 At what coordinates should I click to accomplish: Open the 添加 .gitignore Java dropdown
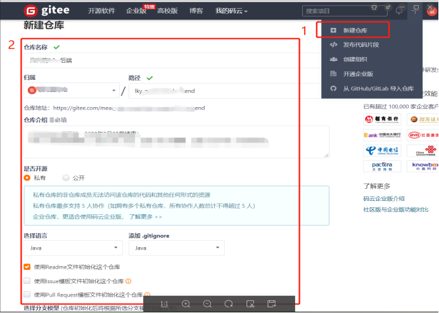click(176, 248)
